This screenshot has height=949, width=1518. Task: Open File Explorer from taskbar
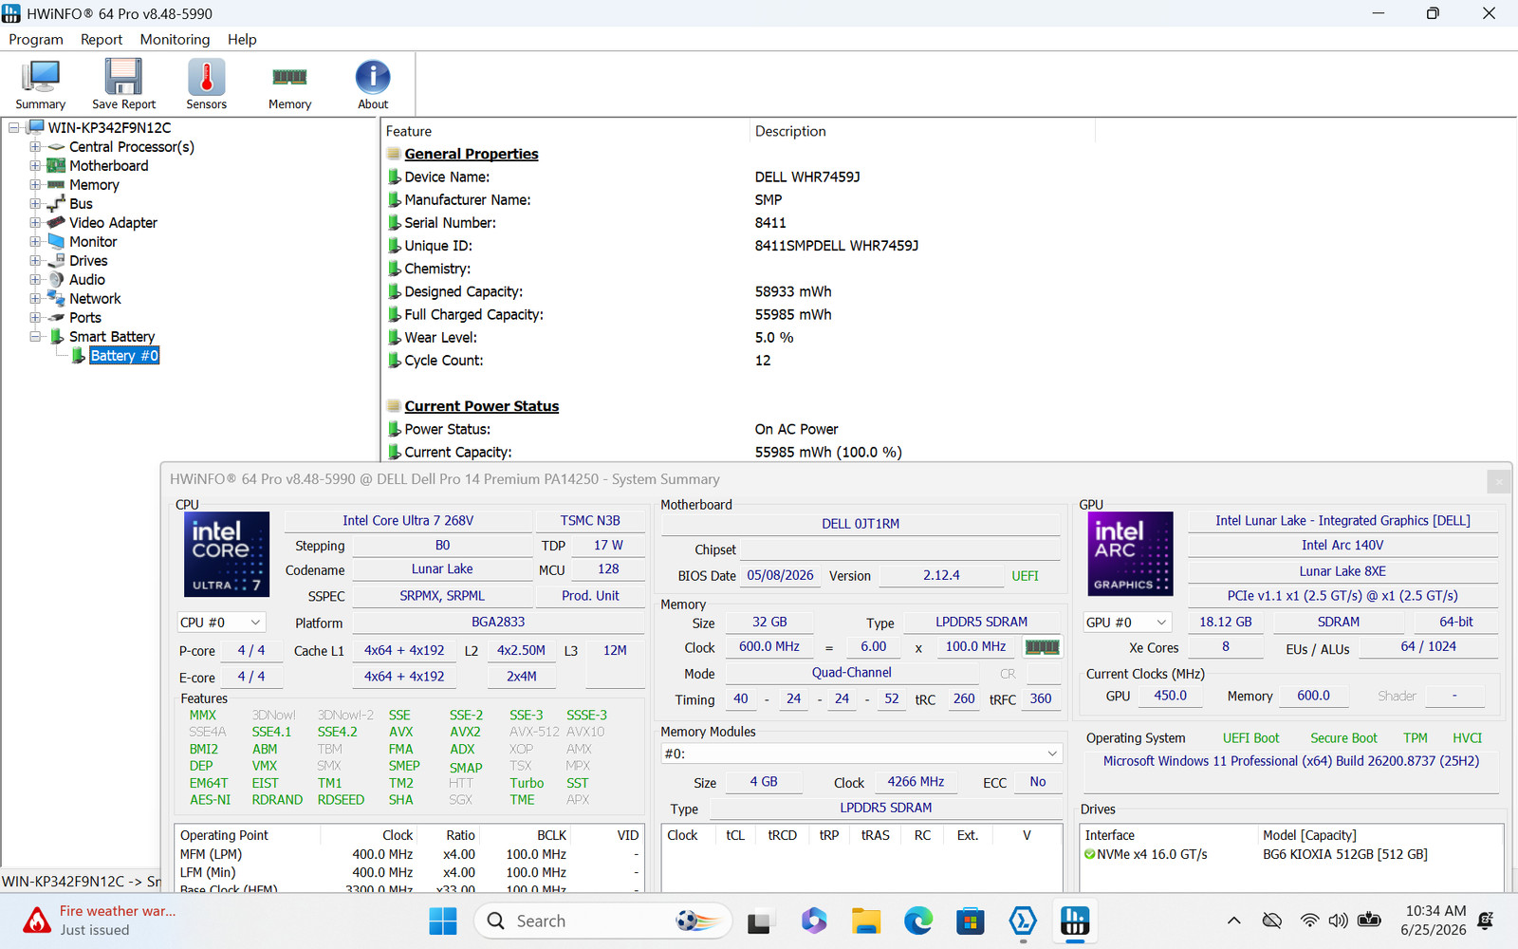865,921
